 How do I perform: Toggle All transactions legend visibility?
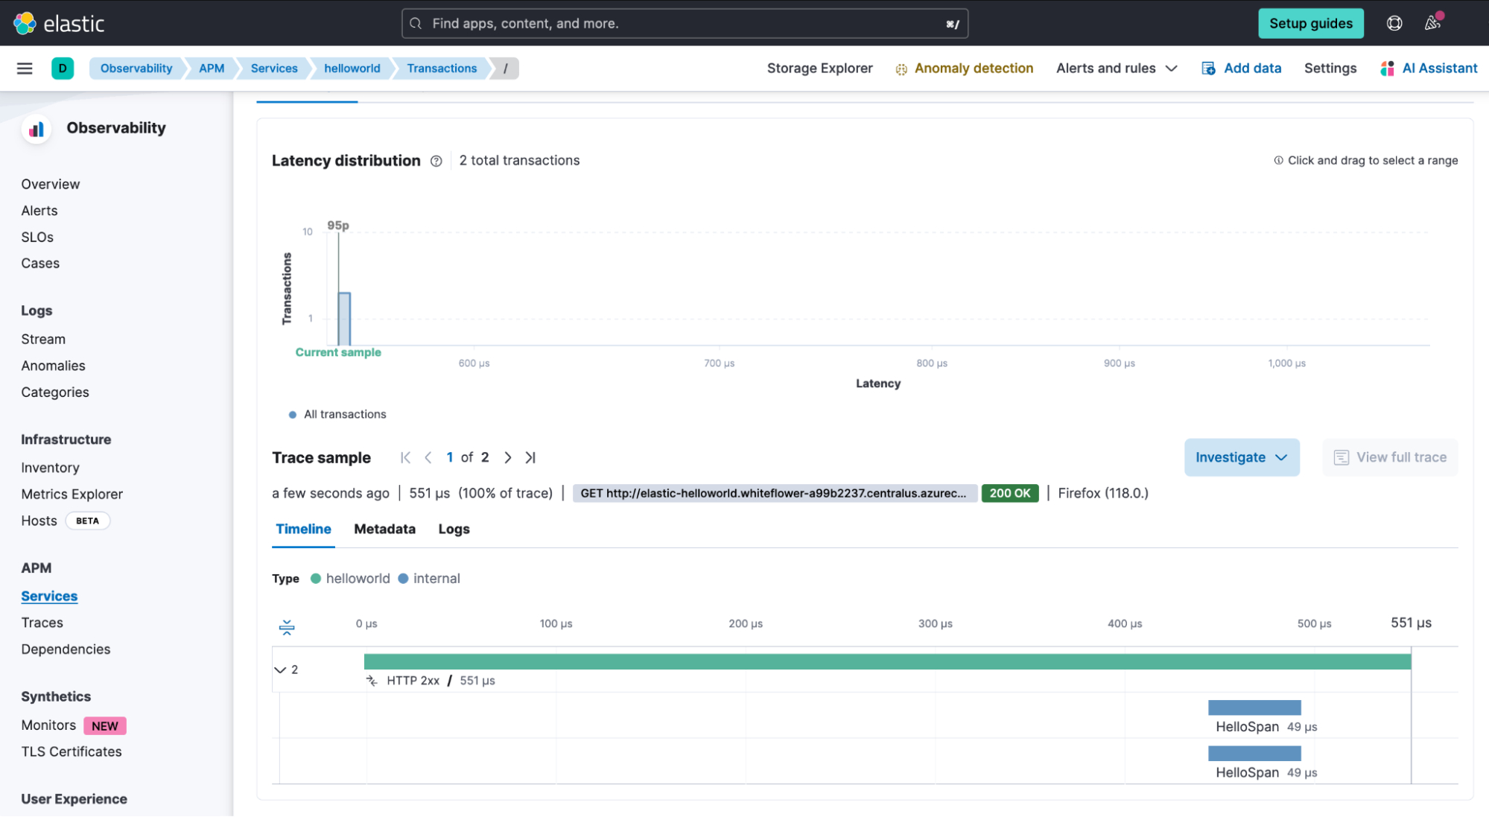[337, 413]
